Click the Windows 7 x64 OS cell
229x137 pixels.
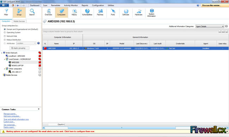coord(94,48)
